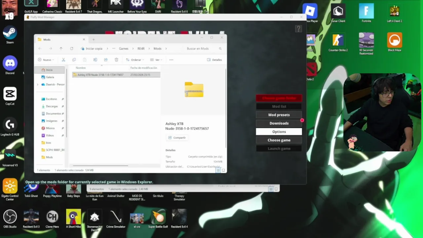Launch Lunar Client from desktop

[338, 13]
